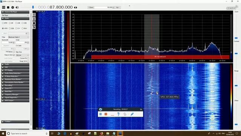Expand the FFT Display panel

[x=15, y=70]
